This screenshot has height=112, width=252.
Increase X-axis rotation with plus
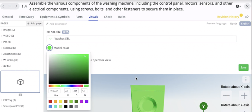click(x=244, y=96)
